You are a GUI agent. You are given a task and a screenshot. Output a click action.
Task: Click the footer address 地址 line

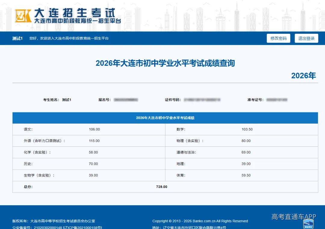point(189,227)
